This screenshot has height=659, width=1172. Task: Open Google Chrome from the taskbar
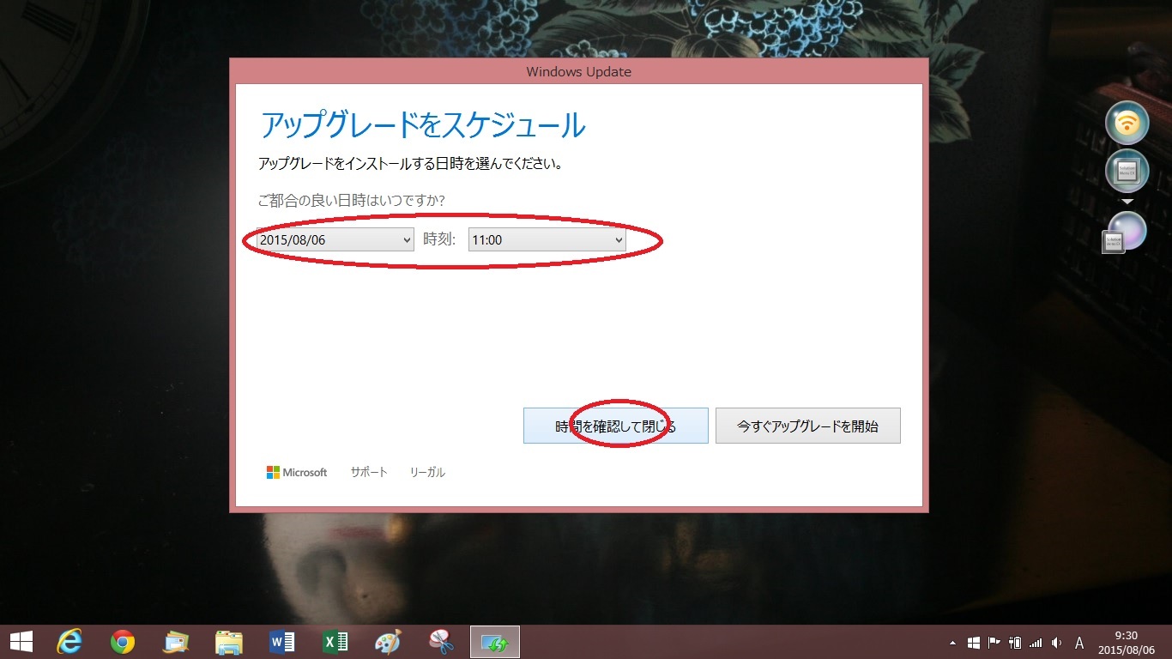[x=123, y=642]
